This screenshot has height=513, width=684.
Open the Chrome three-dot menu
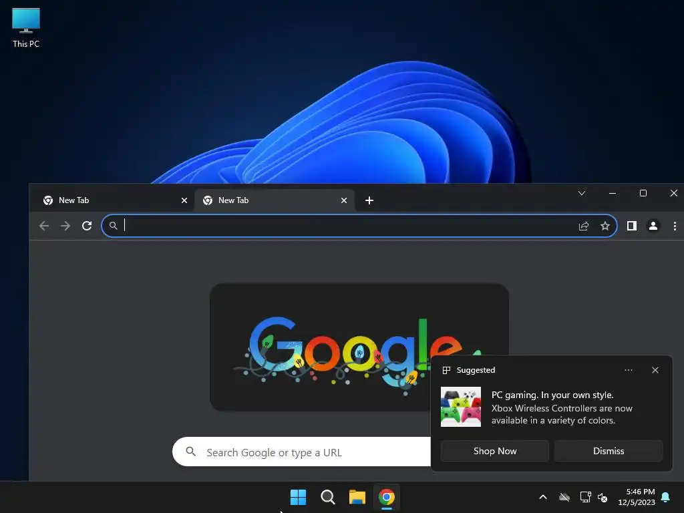click(x=675, y=226)
